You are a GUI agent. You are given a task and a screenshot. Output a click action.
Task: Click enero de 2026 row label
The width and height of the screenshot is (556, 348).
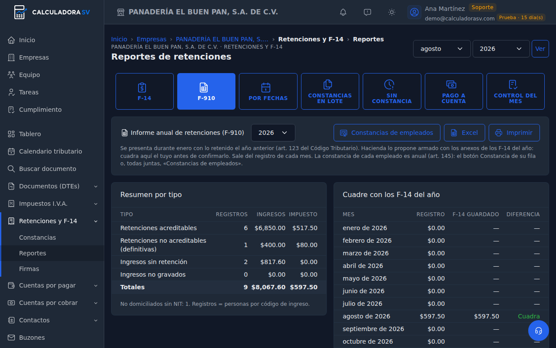[365, 228]
